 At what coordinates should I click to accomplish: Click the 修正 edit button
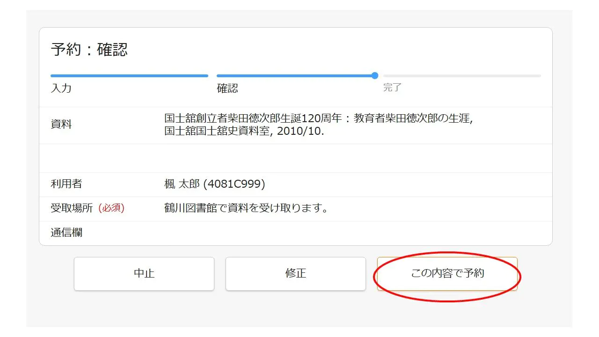[296, 273]
